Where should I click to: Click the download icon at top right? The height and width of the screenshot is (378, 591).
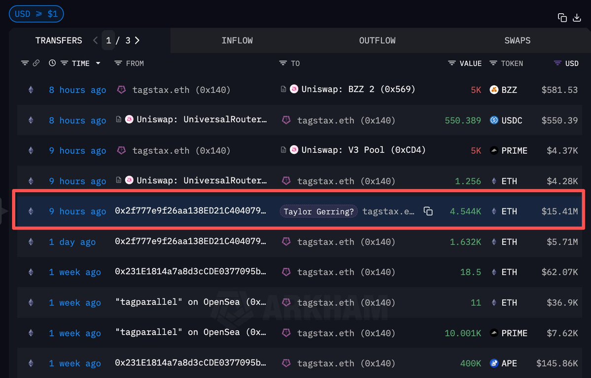click(577, 18)
